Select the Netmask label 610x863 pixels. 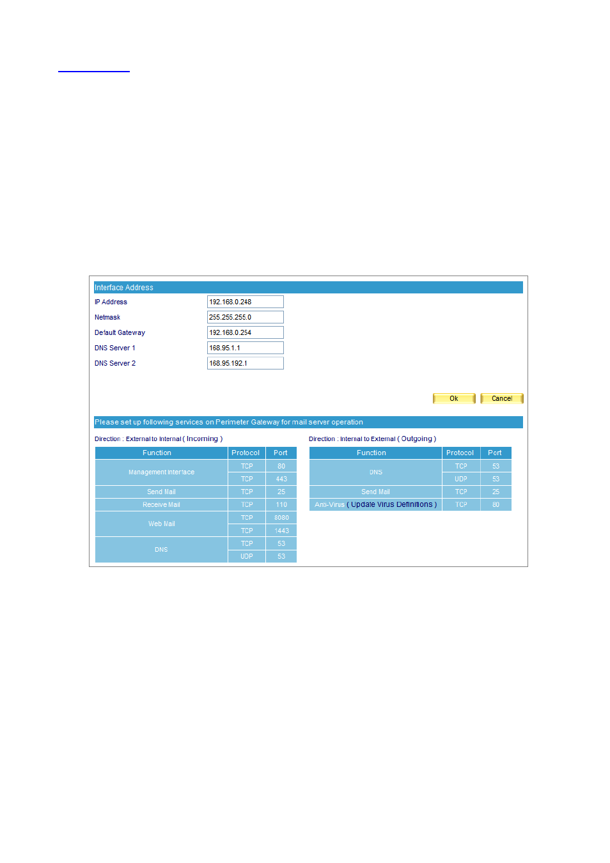click(107, 317)
